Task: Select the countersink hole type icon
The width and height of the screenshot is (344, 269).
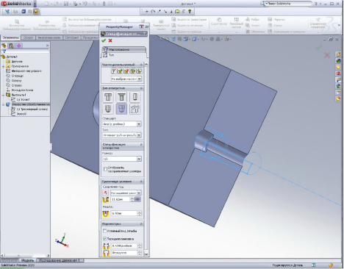Action: (121, 97)
